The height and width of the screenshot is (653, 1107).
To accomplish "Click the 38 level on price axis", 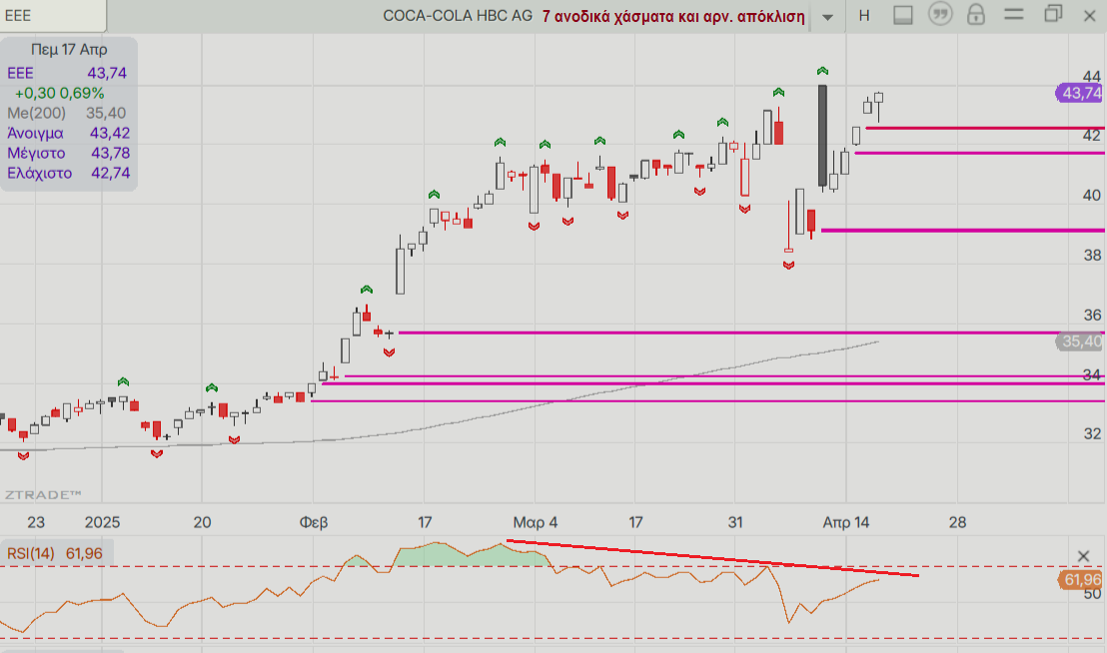I will 1092,256.
